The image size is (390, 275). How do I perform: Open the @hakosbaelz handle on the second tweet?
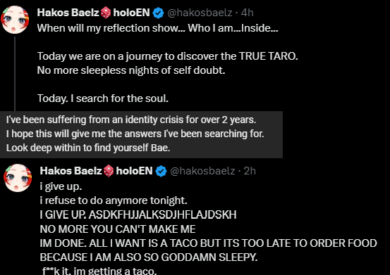point(202,171)
